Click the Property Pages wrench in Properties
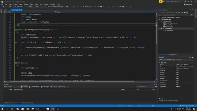 click(165, 62)
